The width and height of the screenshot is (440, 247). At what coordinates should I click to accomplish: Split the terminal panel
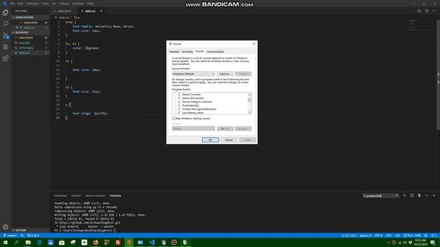pyautogui.click(x=412, y=196)
